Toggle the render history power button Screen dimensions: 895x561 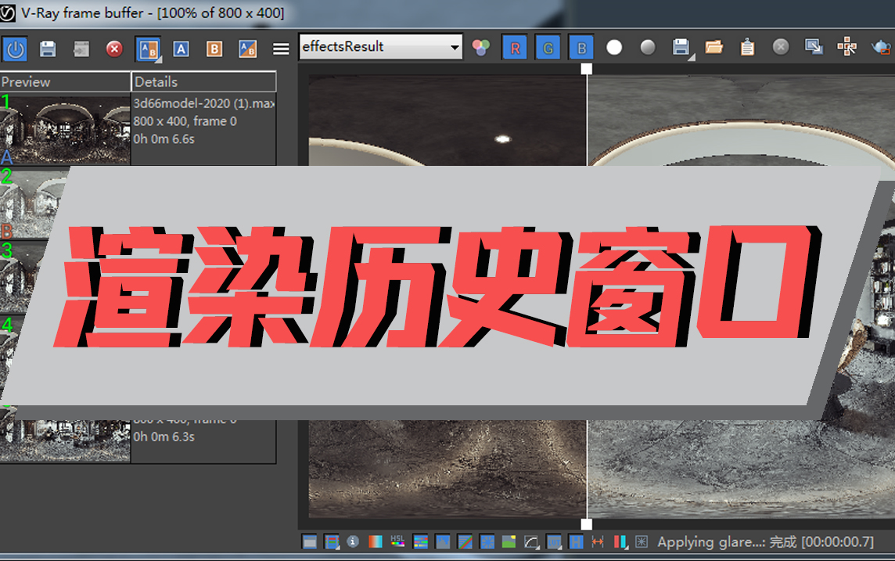click(x=15, y=49)
